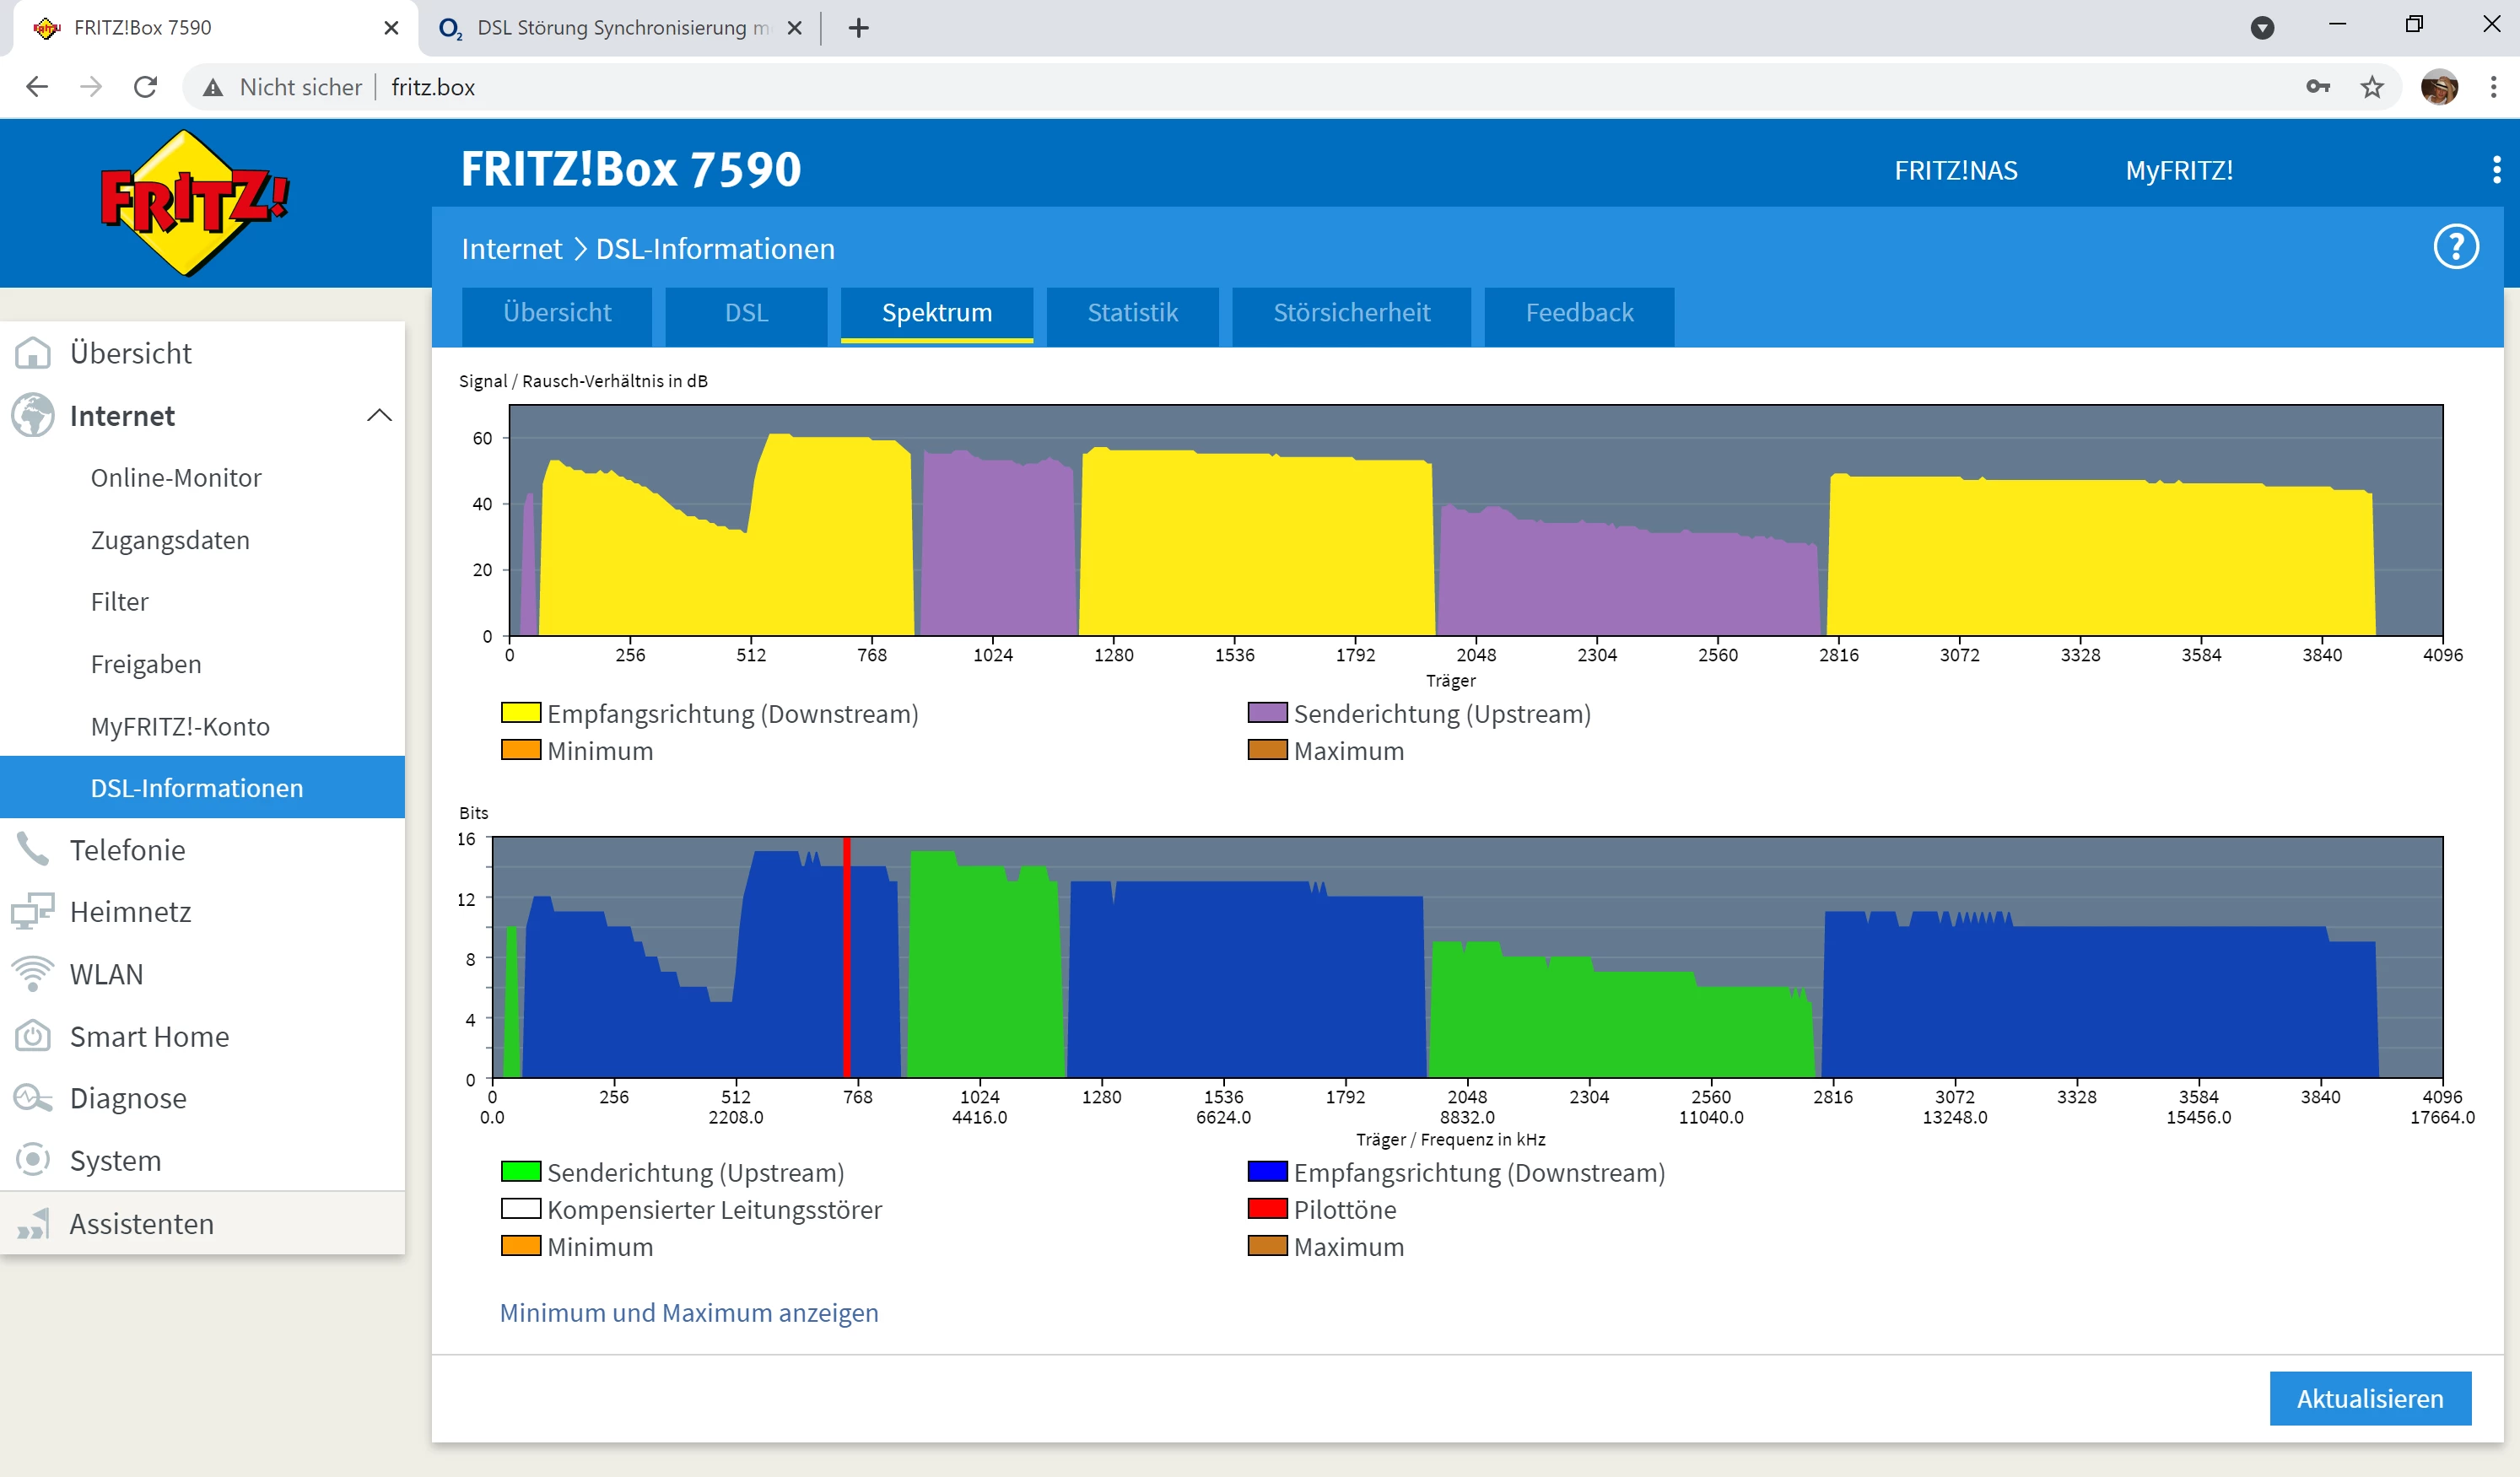
Task: Open the browser profile avatar
Action: [2439, 88]
